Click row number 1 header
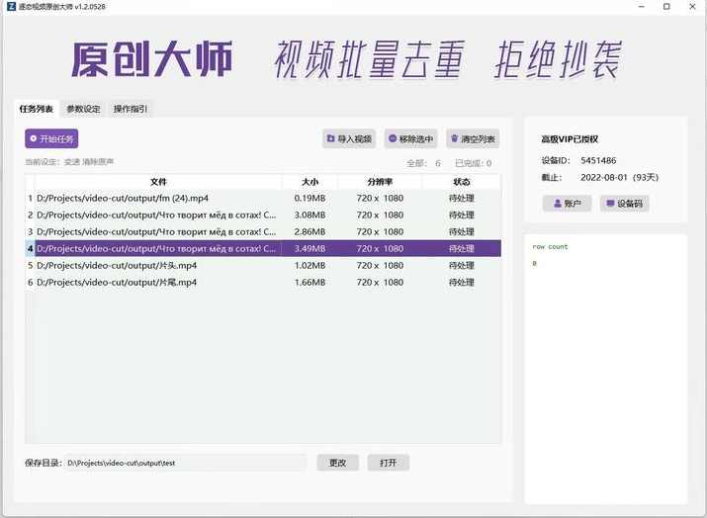 pos(30,198)
